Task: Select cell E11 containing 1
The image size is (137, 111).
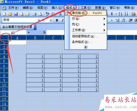Action: 89,90
